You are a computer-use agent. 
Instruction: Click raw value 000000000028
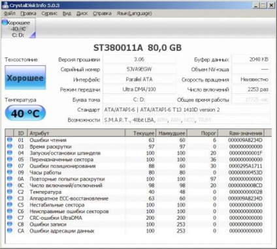[246, 192]
